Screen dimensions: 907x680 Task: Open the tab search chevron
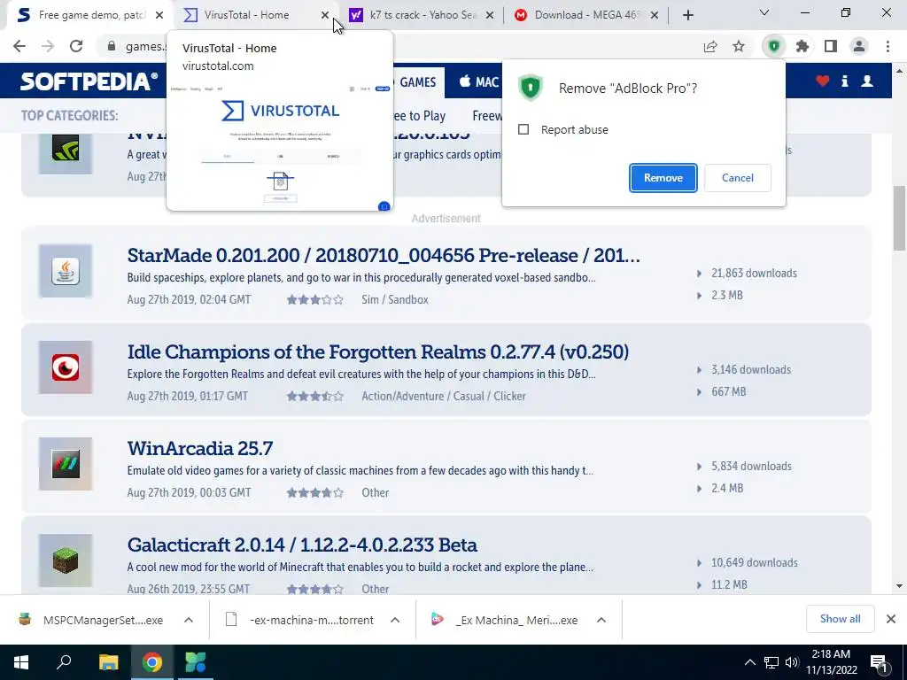tap(764, 12)
